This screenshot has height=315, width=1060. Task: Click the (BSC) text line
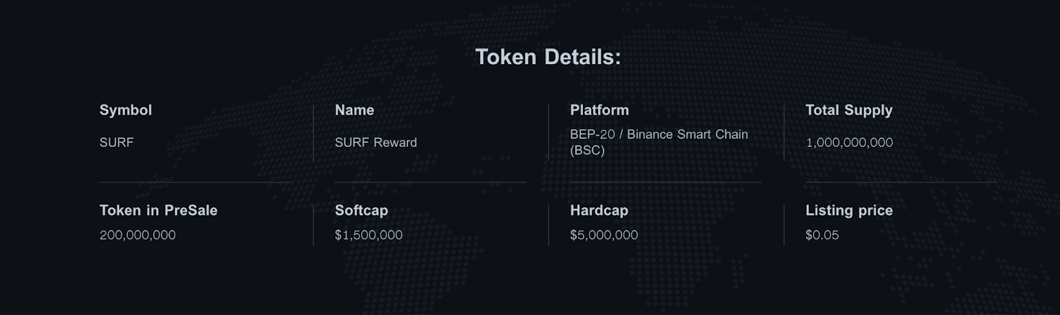(588, 150)
